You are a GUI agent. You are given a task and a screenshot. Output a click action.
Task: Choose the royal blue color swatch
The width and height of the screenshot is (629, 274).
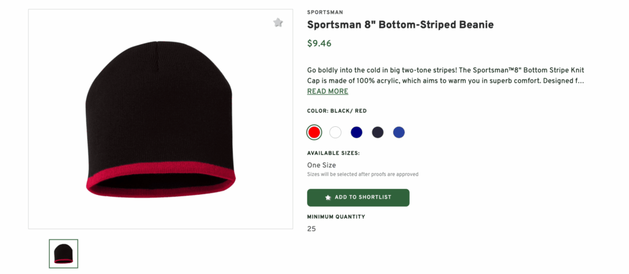click(x=399, y=132)
